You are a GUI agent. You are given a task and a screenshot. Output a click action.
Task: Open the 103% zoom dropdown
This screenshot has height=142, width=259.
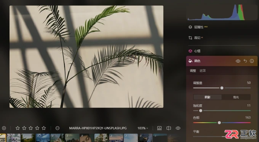click(x=143, y=128)
